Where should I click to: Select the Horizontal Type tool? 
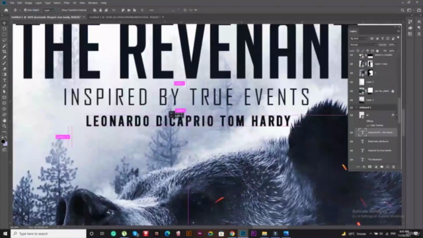[x=5, y=80]
